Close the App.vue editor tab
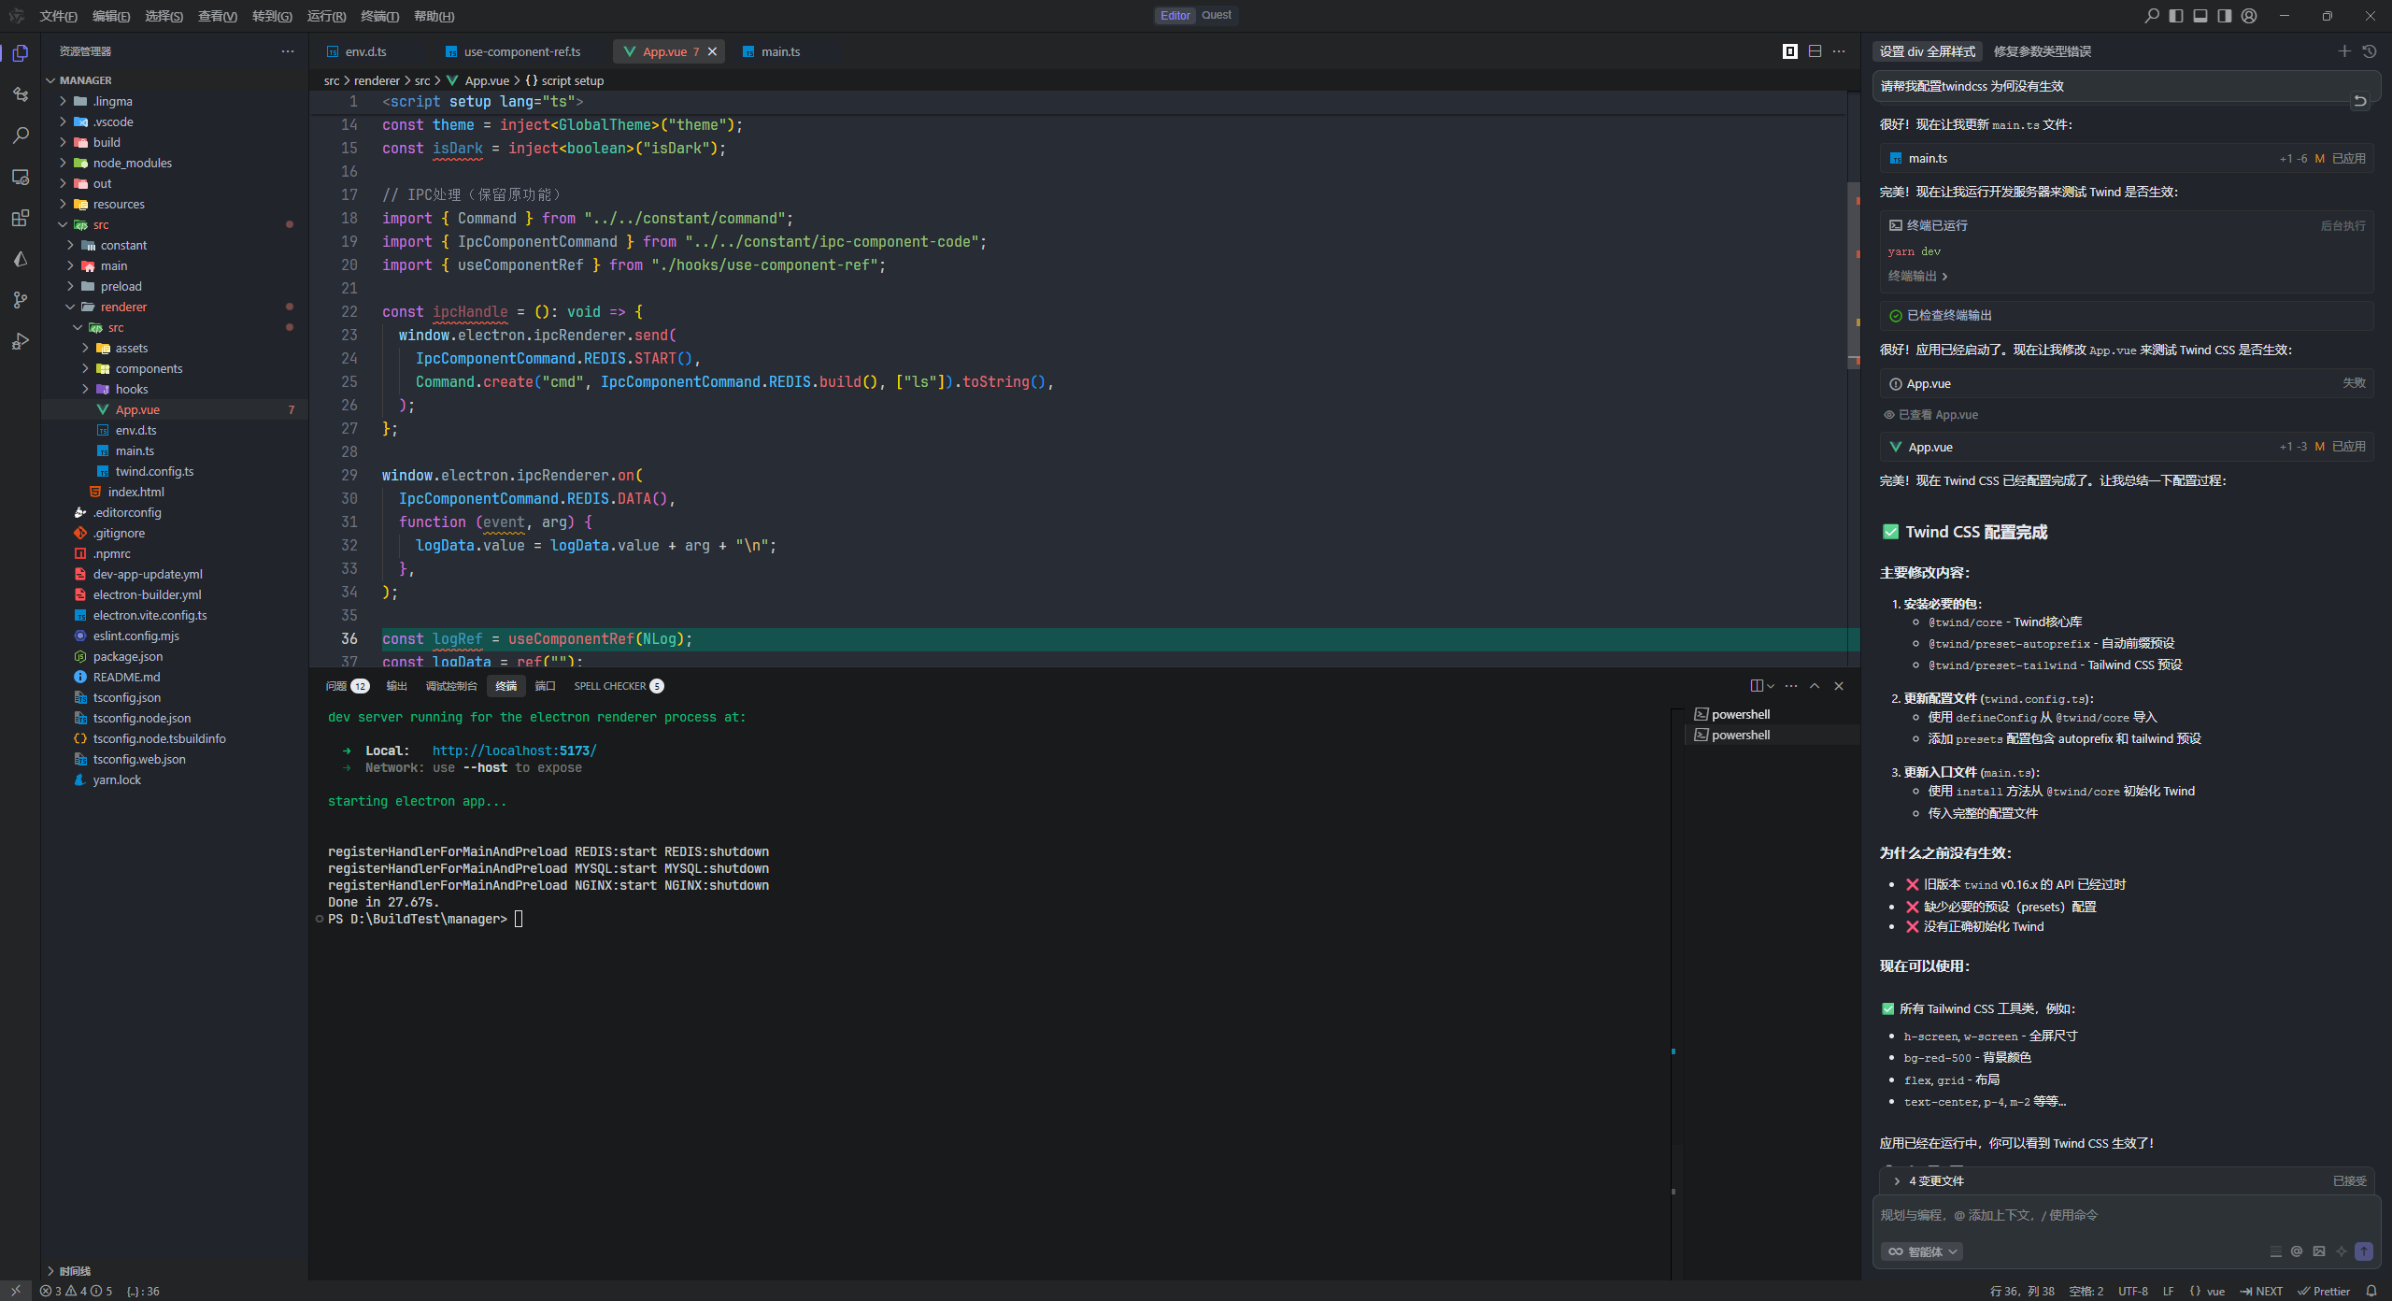The image size is (2392, 1301). (x=713, y=51)
